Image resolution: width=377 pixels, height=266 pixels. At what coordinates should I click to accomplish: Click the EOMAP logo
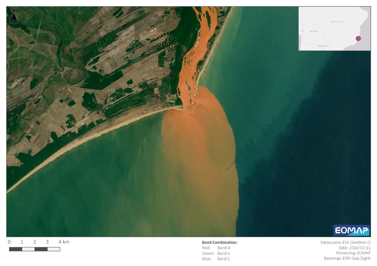tap(351, 230)
